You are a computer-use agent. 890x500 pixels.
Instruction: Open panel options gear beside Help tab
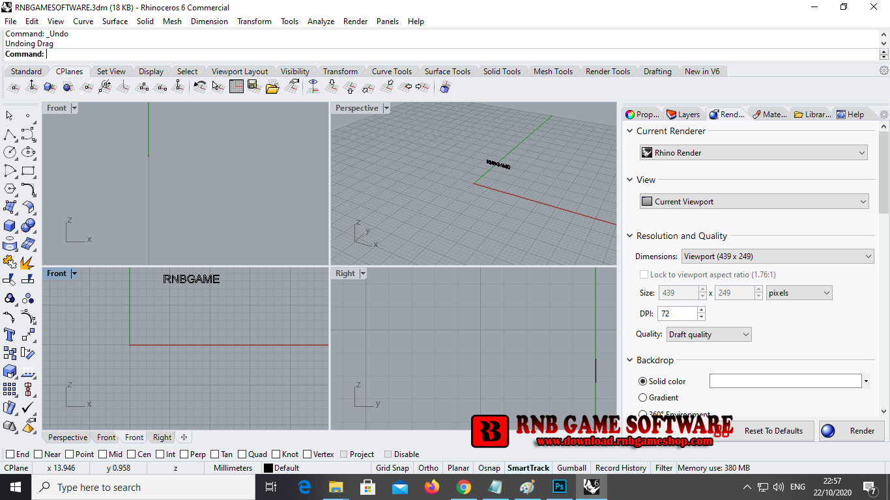click(x=884, y=115)
